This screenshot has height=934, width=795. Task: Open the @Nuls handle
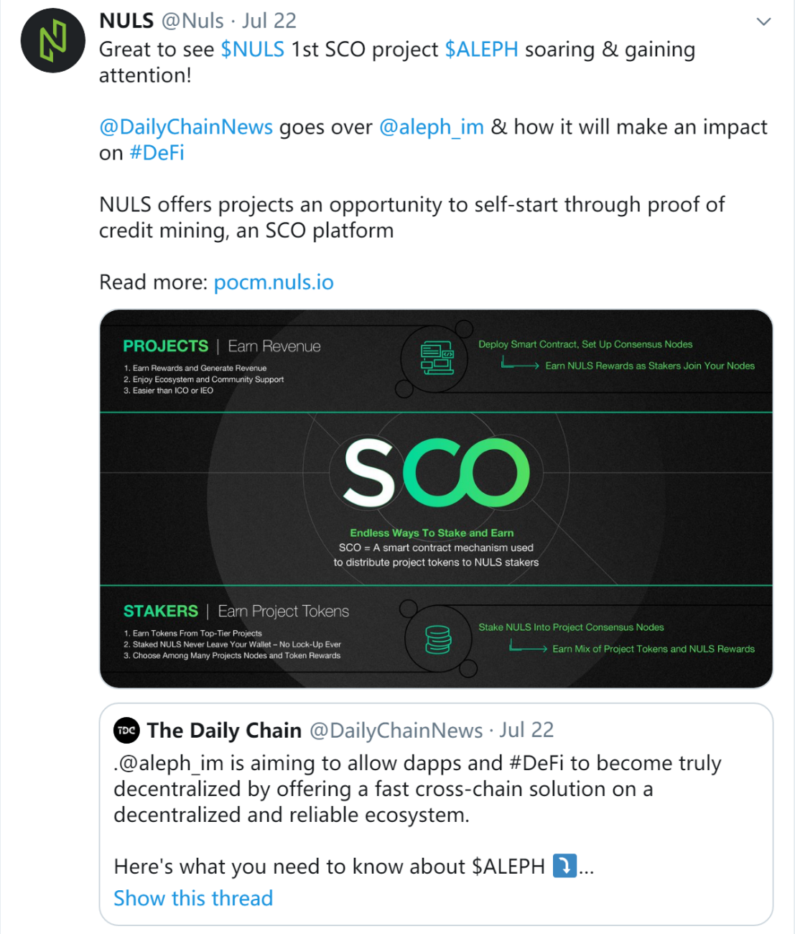[x=192, y=21]
